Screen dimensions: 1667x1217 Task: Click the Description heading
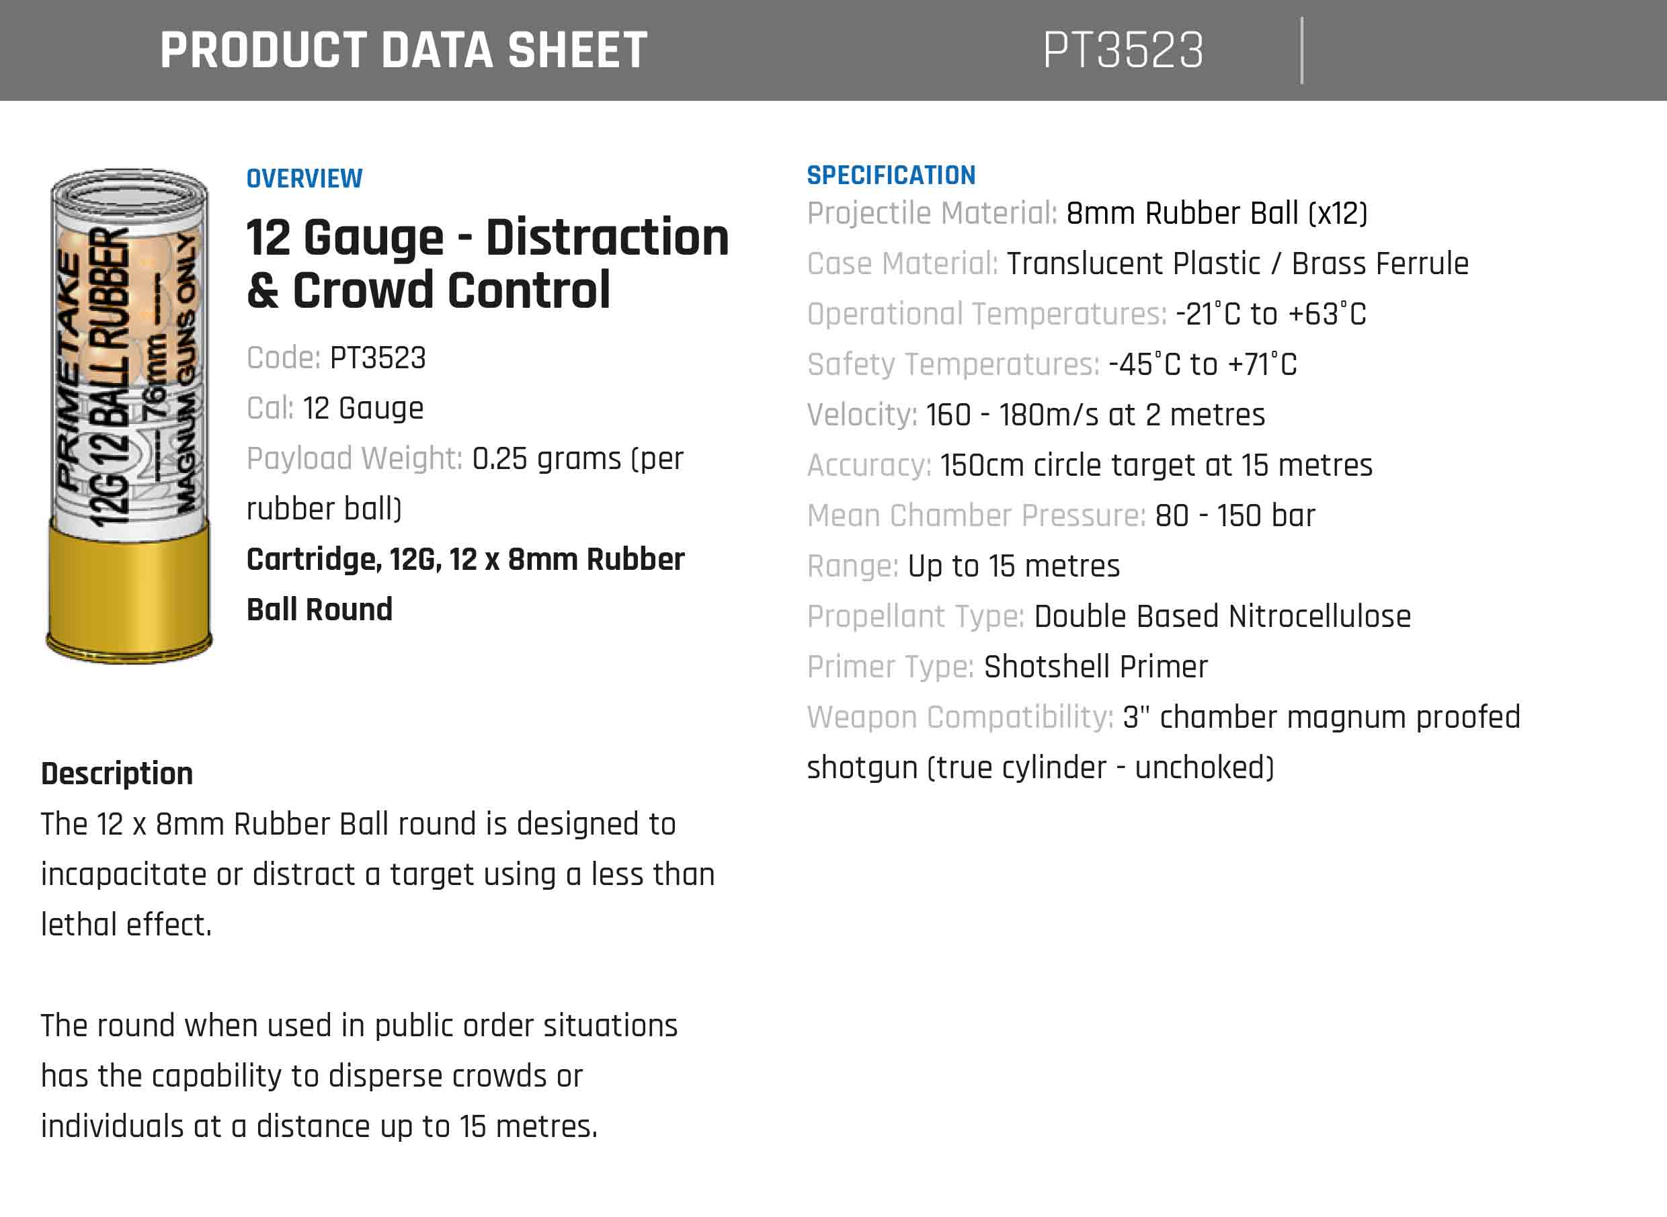pyautogui.click(x=117, y=773)
